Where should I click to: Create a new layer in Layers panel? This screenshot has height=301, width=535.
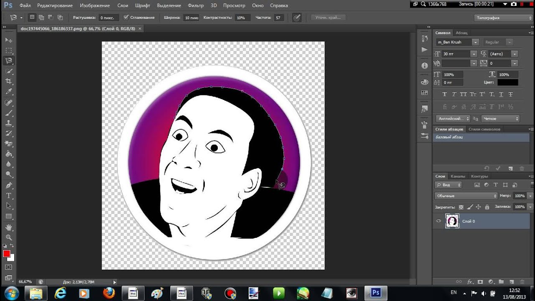[512, 282]
